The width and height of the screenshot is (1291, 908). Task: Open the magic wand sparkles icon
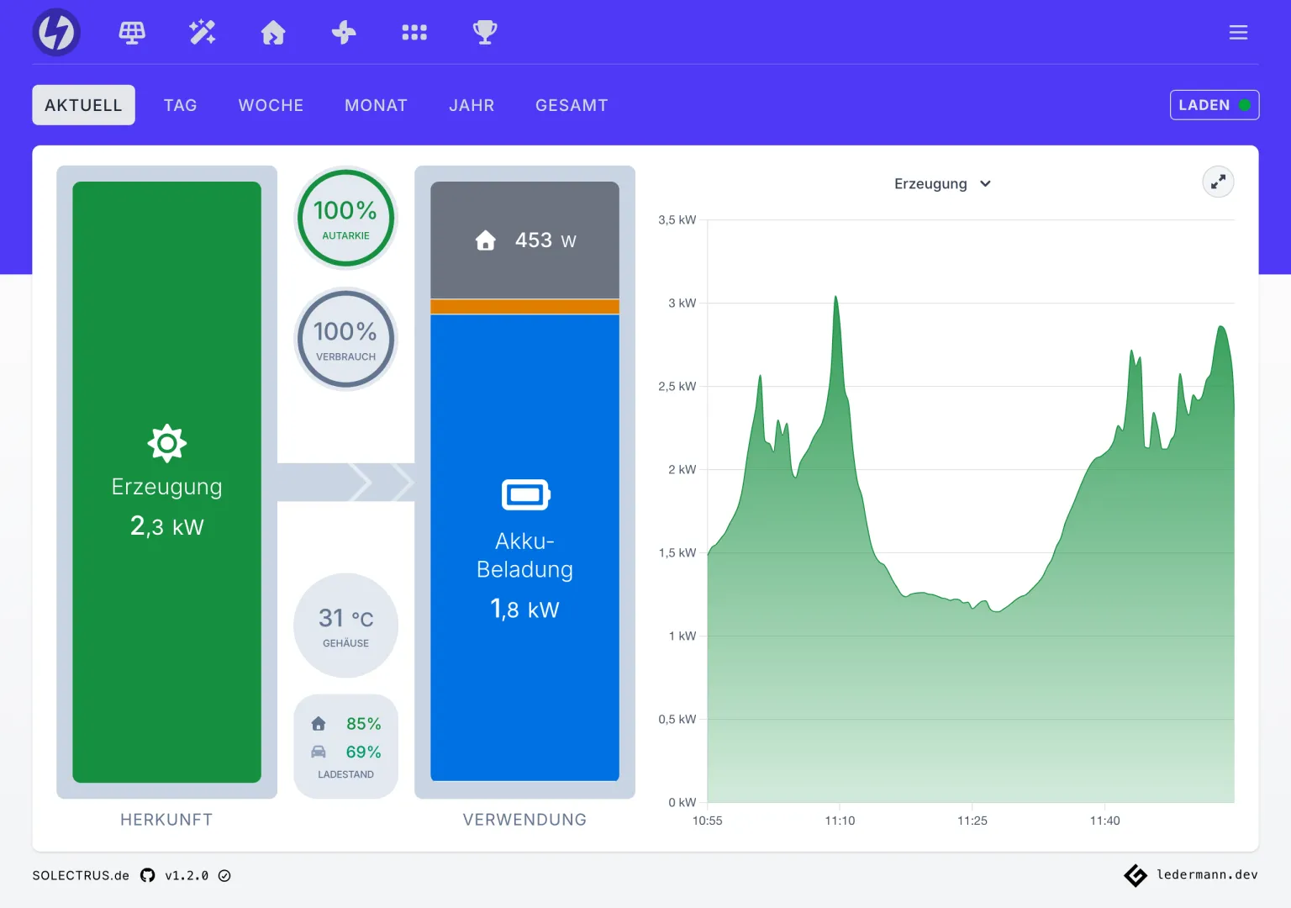203,33
